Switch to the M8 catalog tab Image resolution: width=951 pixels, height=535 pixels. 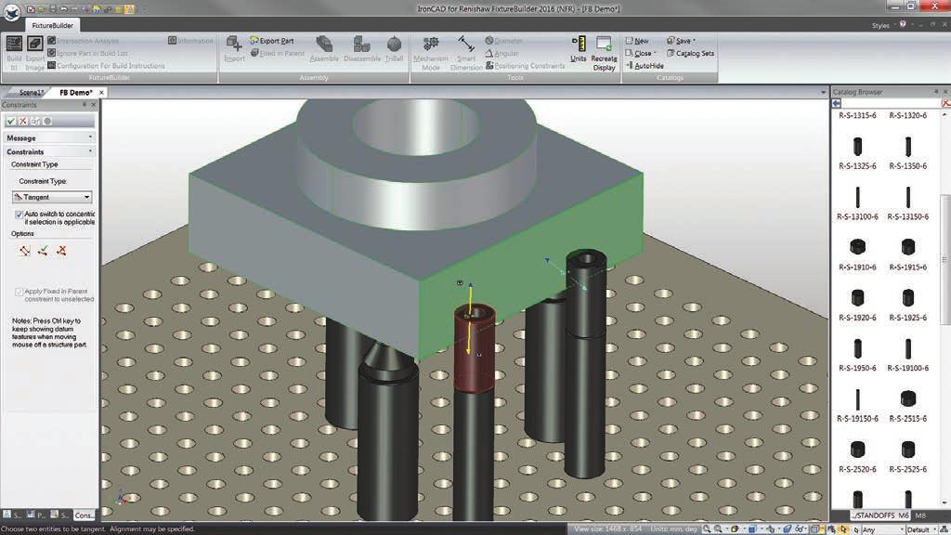(920, 515)
